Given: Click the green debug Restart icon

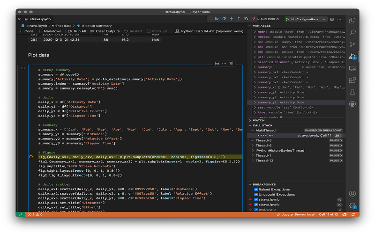Looking at the screenshot, I should 246,19.
